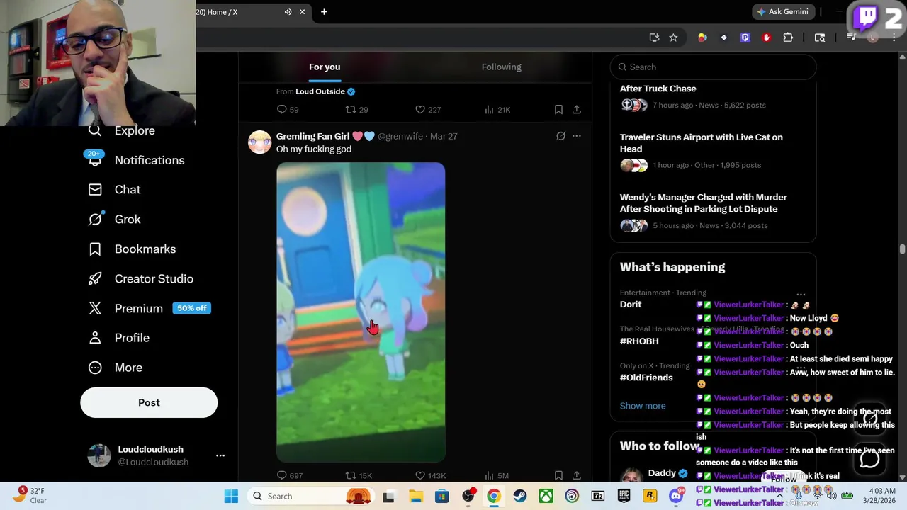
Task: Open Gremling Fan Girl profile name link
Action: [325, 136]
